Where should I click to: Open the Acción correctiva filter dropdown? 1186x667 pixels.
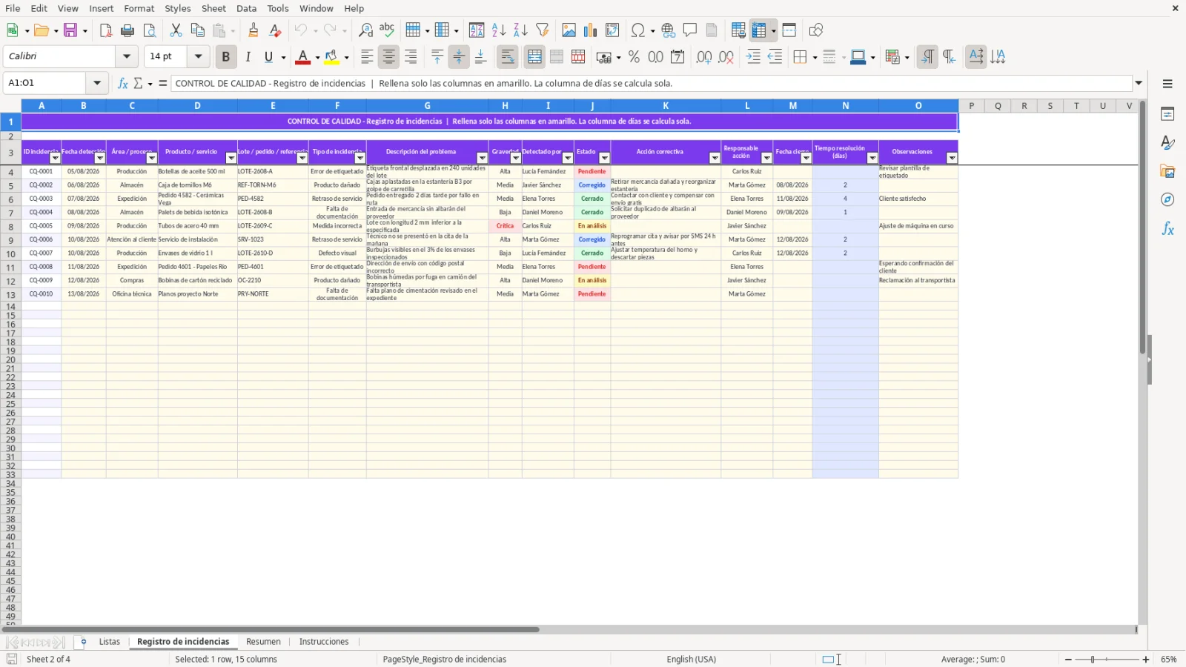coord(715,158)
